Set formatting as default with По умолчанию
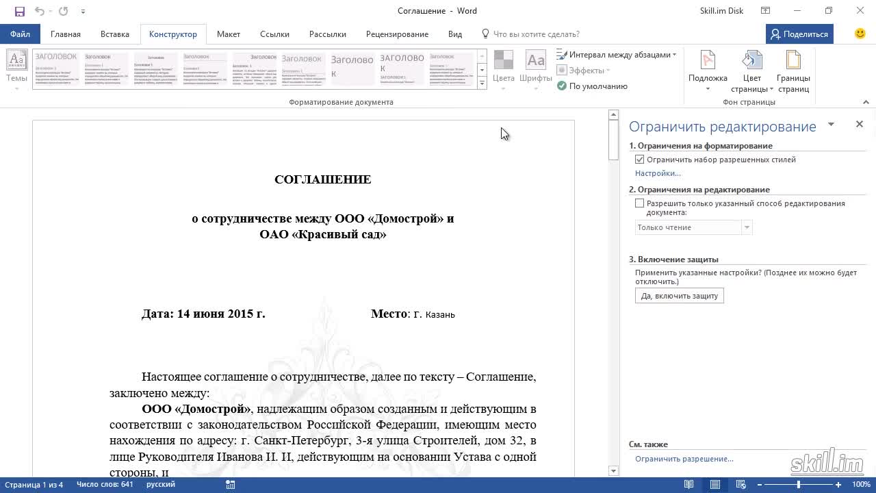This screenshot has width=876, height=493. pos(592,86)
